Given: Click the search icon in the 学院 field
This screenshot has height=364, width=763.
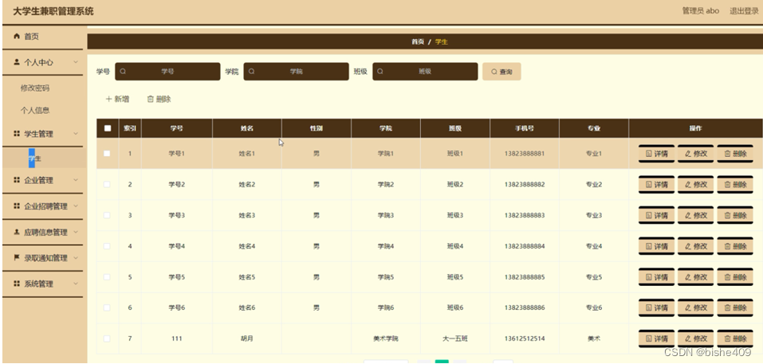Looking at the screenshot, I should point(251,72).
